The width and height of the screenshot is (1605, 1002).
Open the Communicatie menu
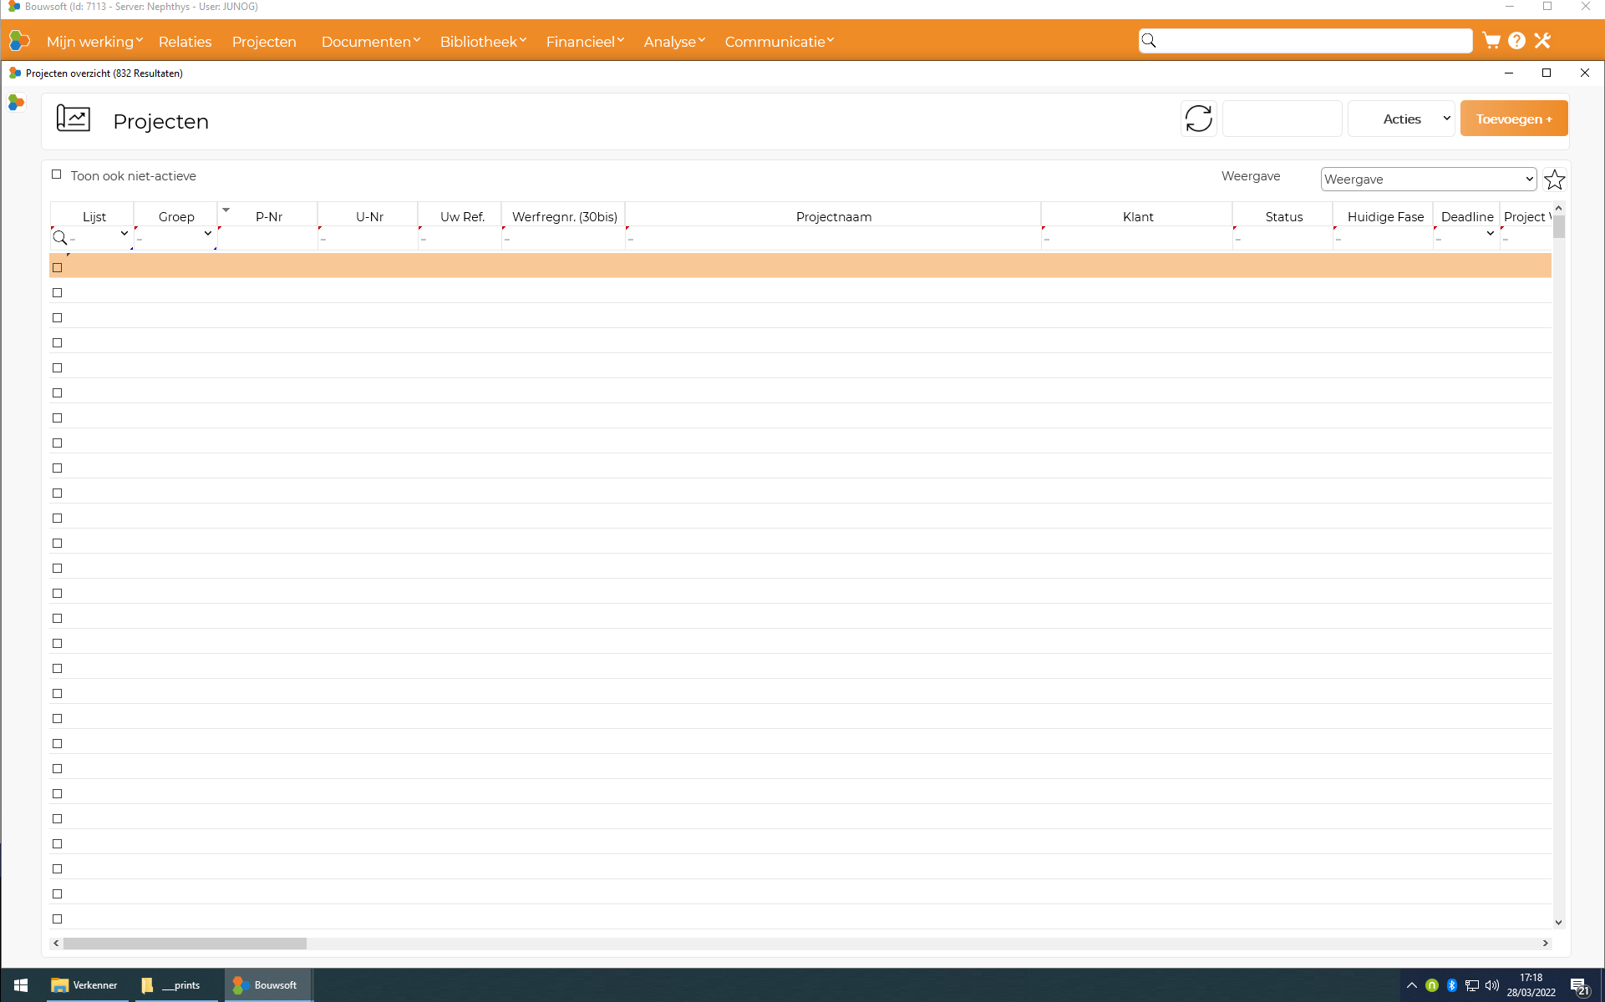(779, 41)
